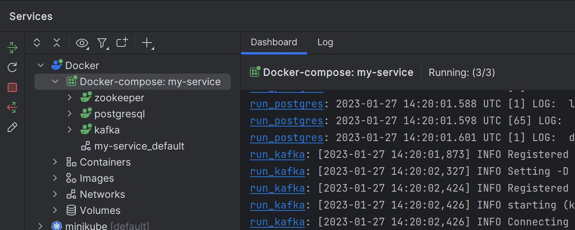This screenshot has width=575, height=230.
Task: Select the Dashboard tab
Action: [274, 42]
